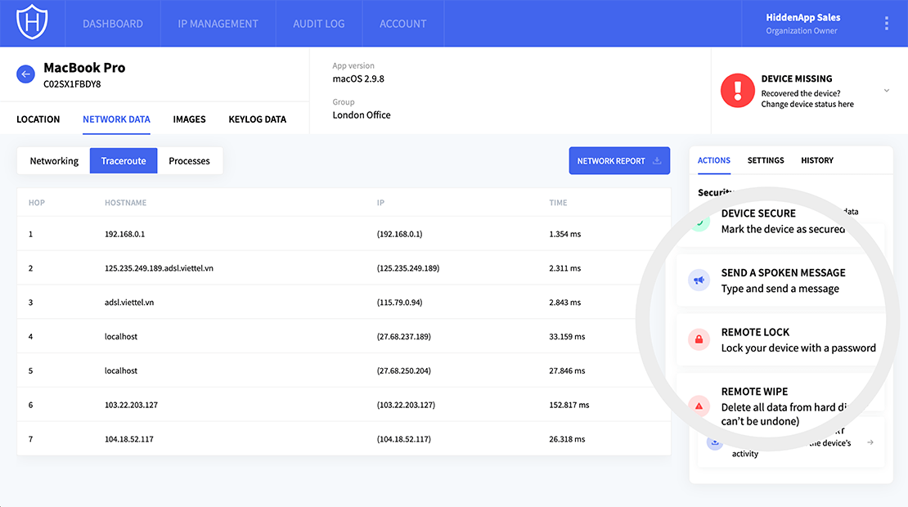908x507 pixels.
Task: Click time value 152.817 ms
Action: (569, 405)
